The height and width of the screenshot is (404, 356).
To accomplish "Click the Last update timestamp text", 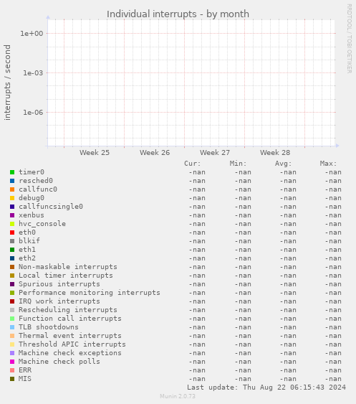I will [266, 387].
